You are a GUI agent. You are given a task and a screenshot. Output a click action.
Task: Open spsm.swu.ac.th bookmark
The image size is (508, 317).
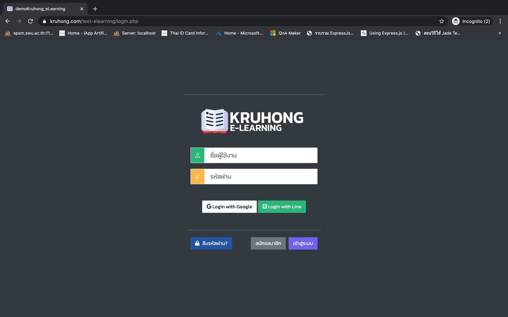point(29,33)
